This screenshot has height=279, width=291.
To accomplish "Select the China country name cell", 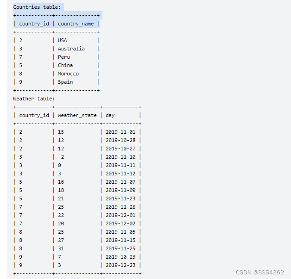I will [x=65, y=65].
